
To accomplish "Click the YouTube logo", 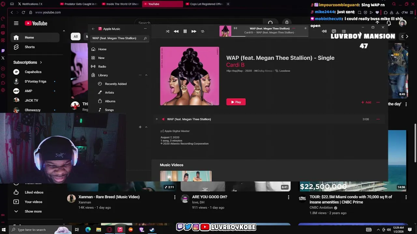I will (x=36, y=23).
